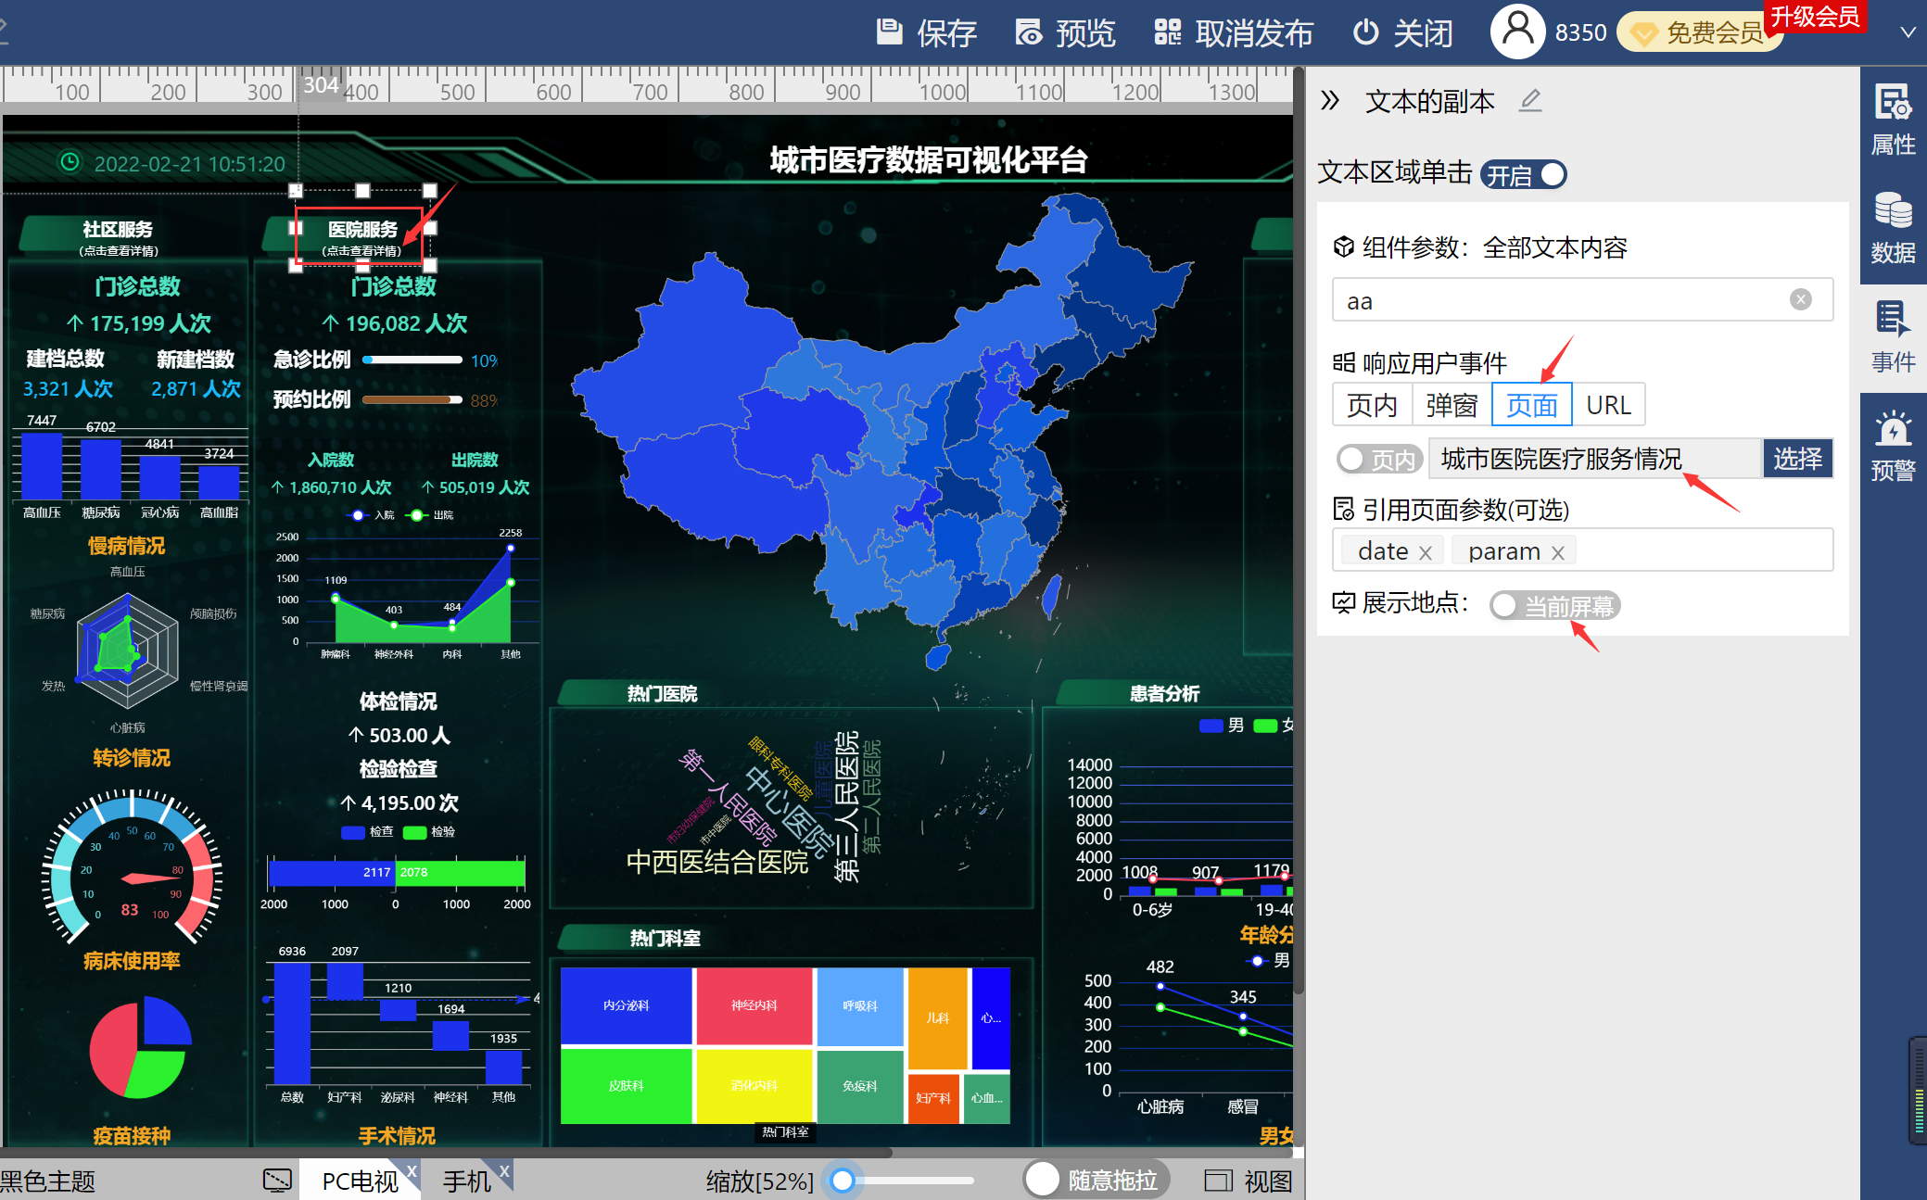The height and width of the screenshot is (1200, 1927).
Task: Click the 检验 green legend swatch
Action: (414, 832)
